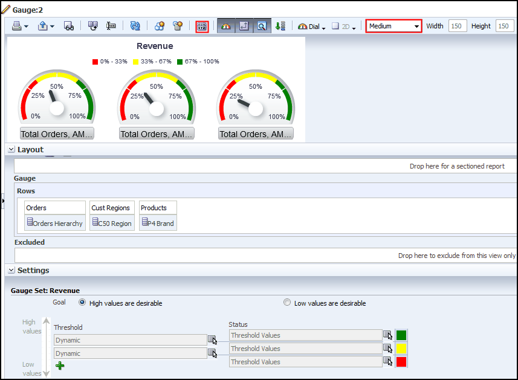Open the first Threshold Values selector

387,335
